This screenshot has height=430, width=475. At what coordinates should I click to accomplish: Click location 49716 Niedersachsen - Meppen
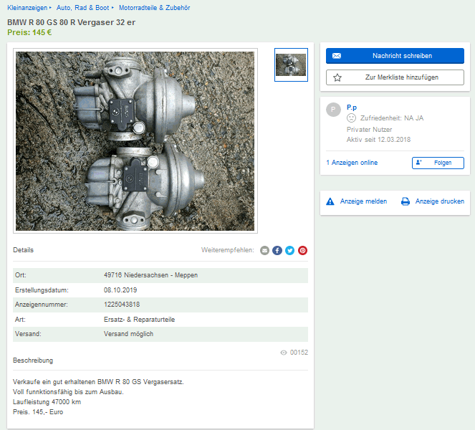[150, 275]
